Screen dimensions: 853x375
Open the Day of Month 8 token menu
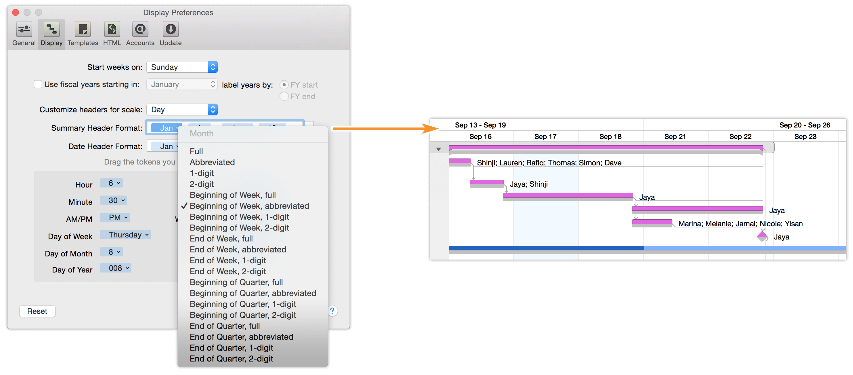[x=112, y=252]
